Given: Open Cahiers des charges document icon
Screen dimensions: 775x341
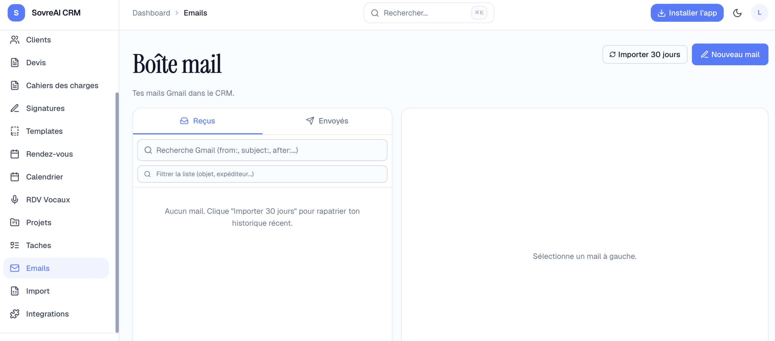Looking at the screenshot, I should [x=15, y=85].
